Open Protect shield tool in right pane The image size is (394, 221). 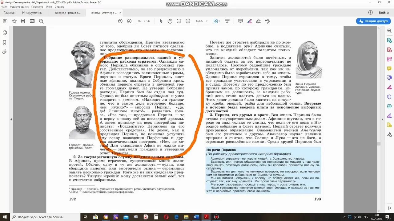click(x=389, y=97)
